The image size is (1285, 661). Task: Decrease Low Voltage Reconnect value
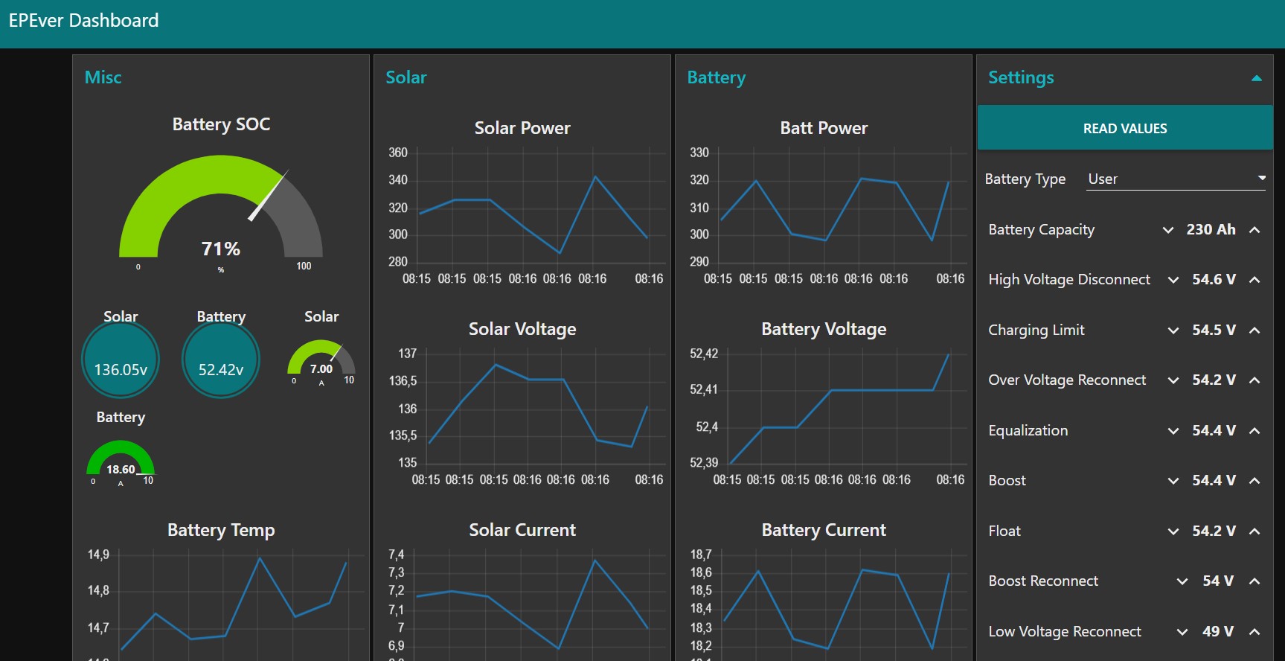click(1182, 632)
